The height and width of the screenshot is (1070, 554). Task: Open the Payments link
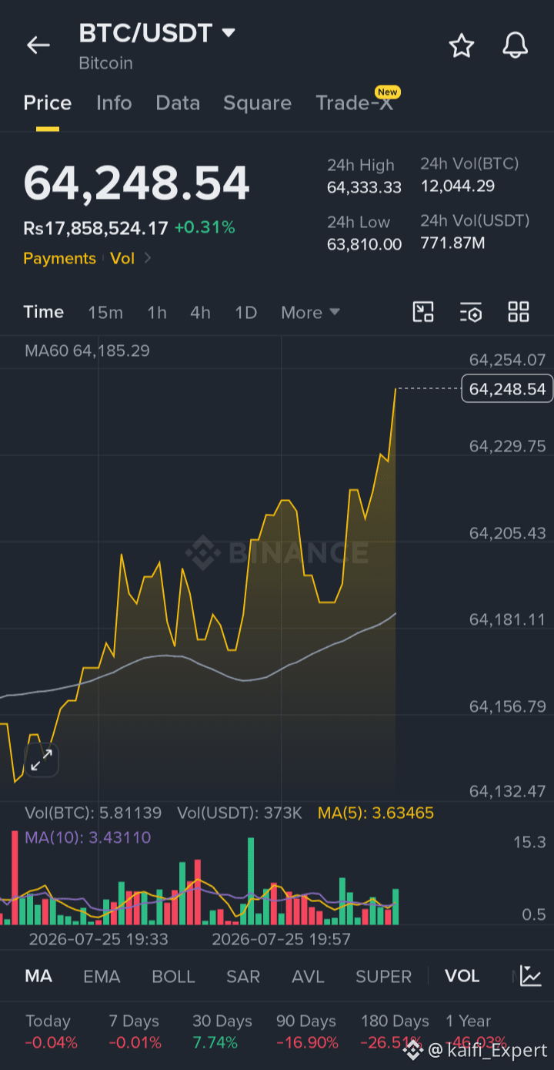(59, 258)
